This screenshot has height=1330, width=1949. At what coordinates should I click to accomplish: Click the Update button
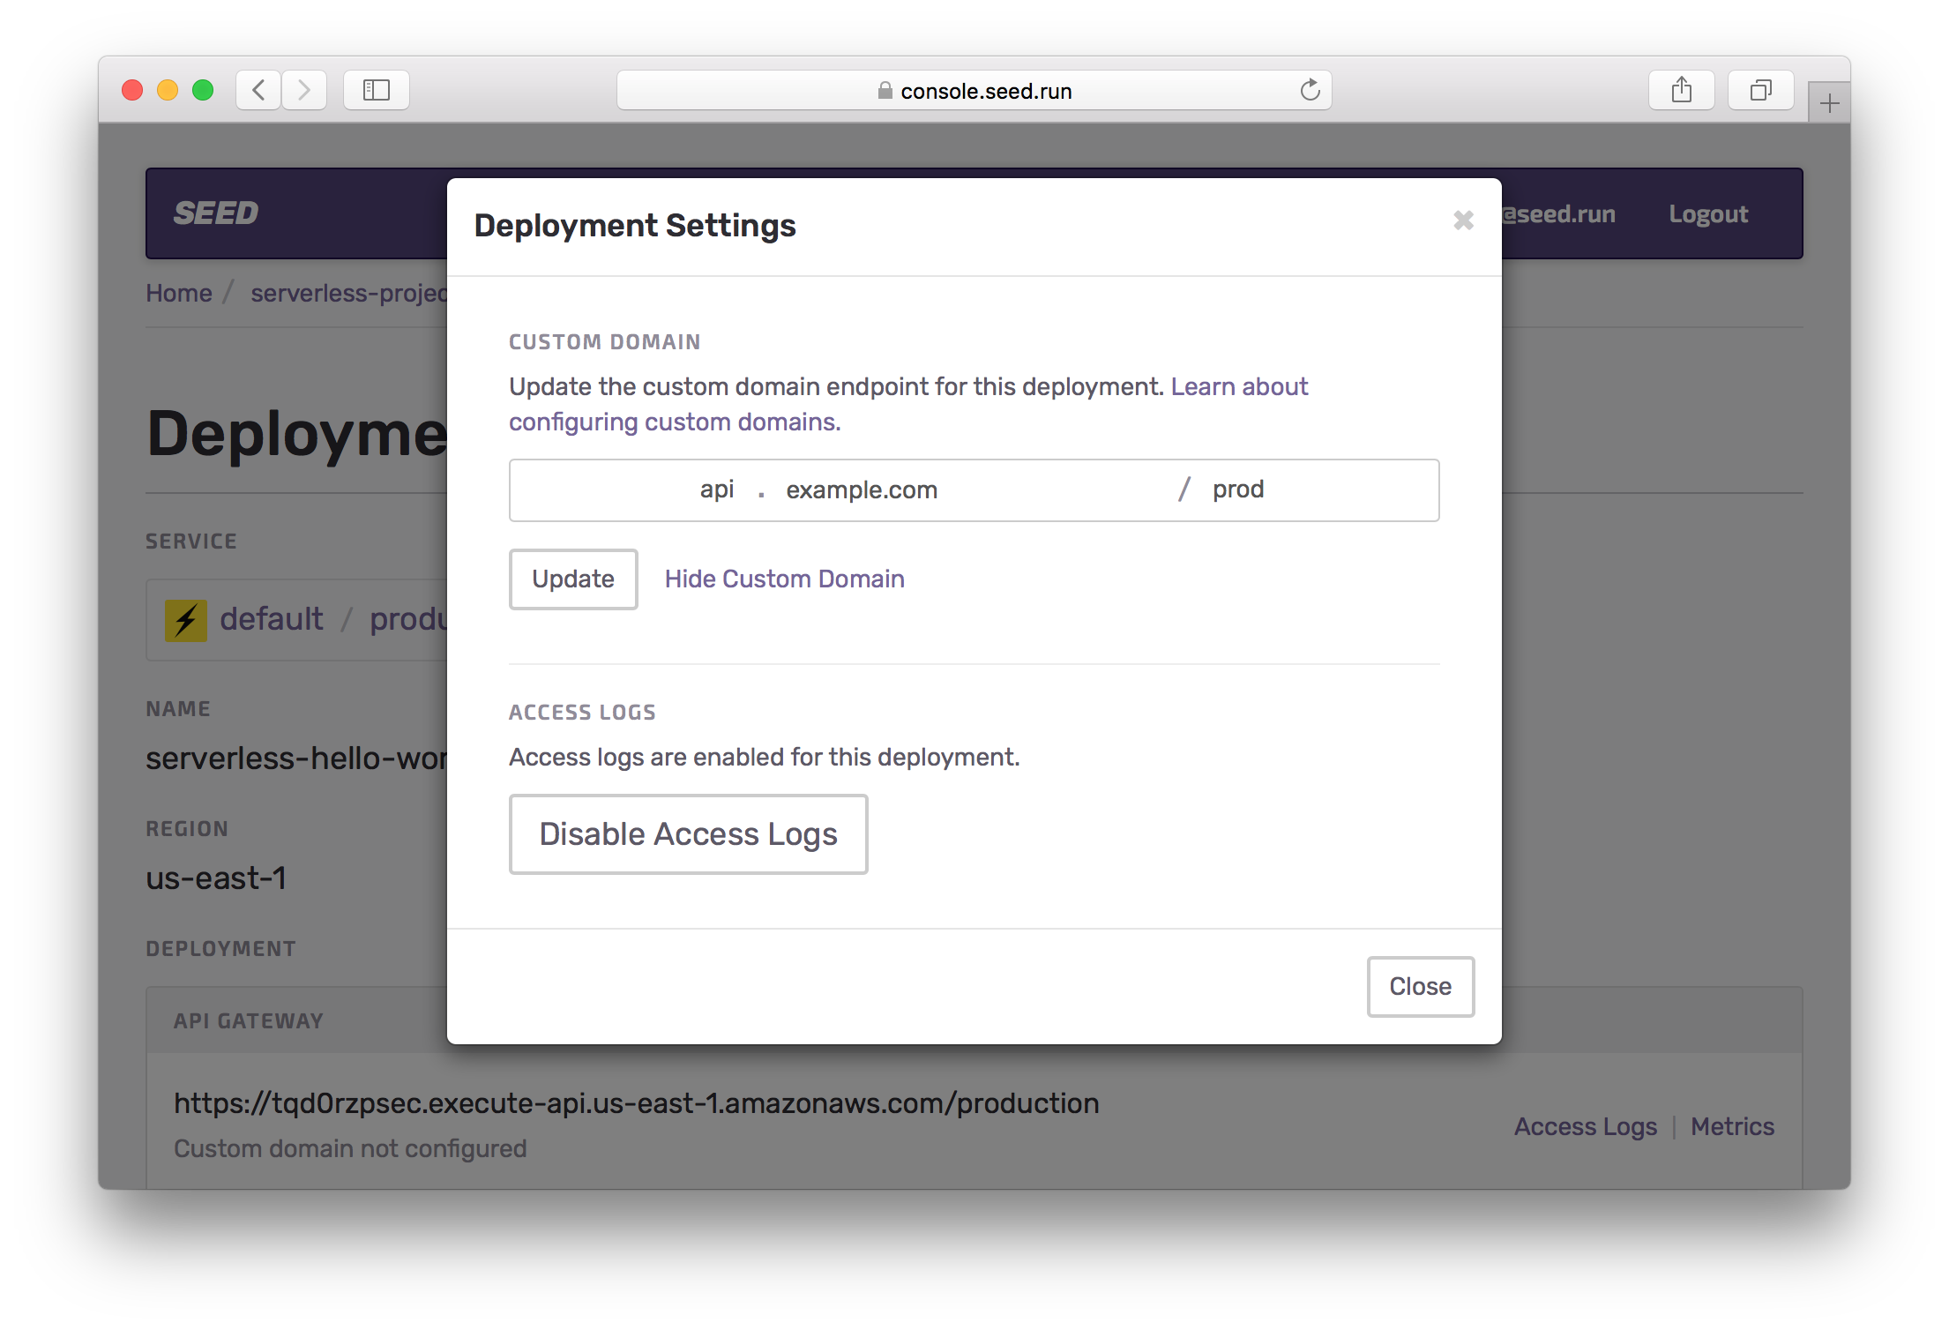(x=573, y=579)
